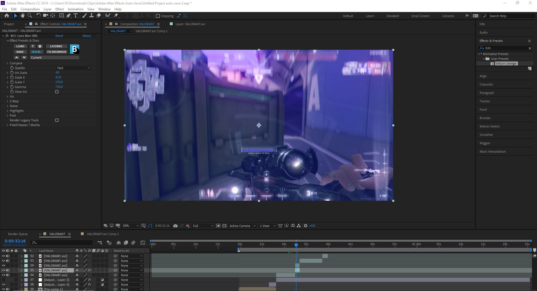
Task: Toggle the fx switch on layer 55
Action: (90, 270)
